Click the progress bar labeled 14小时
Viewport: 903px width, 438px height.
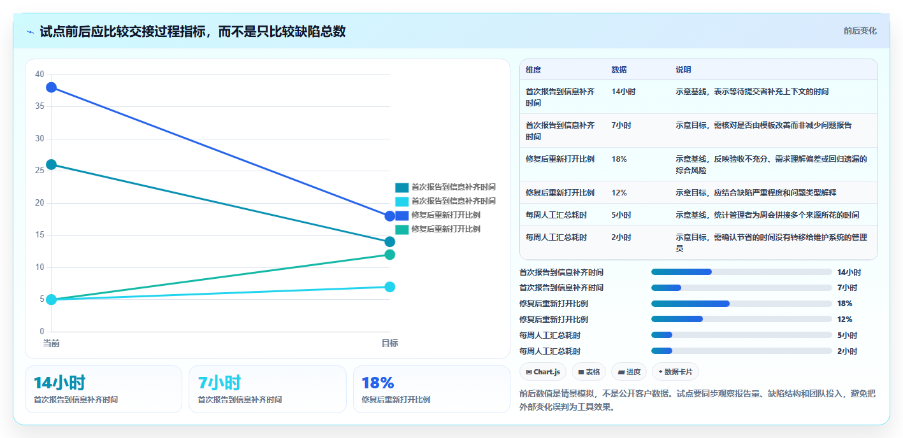[742, 272]
